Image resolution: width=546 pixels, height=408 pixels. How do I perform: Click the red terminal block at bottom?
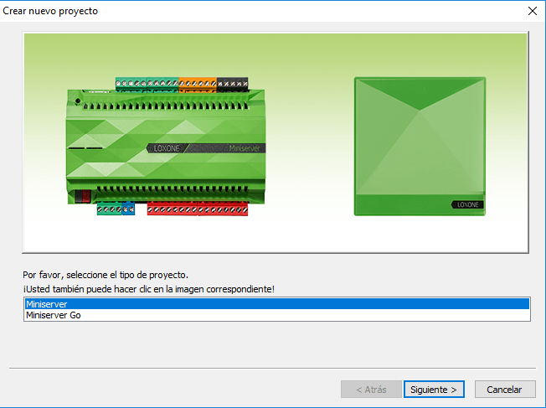(x=197, y=209)
